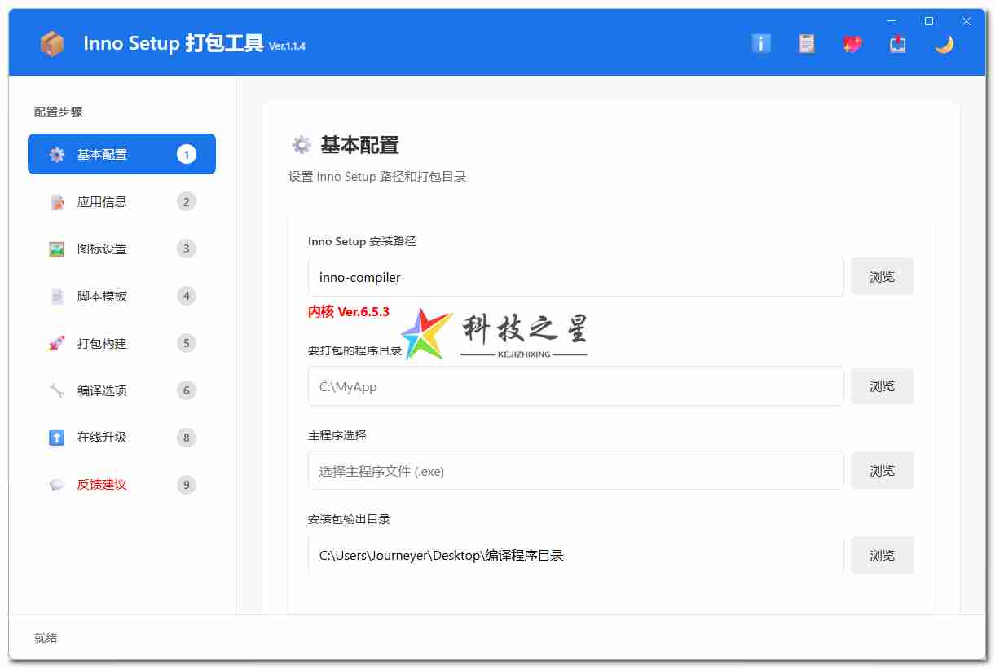Click the 内核 Ver.6.5.3 version label
This screenshot has width=995, height=669.
tap(349, 311)
